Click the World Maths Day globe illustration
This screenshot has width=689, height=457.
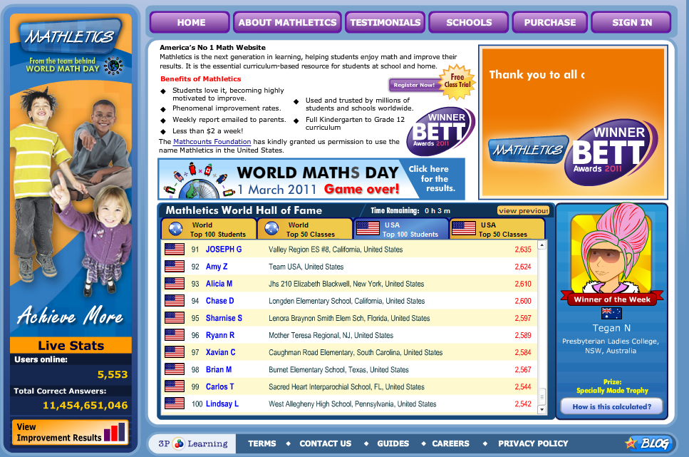(x=198, y=181)
